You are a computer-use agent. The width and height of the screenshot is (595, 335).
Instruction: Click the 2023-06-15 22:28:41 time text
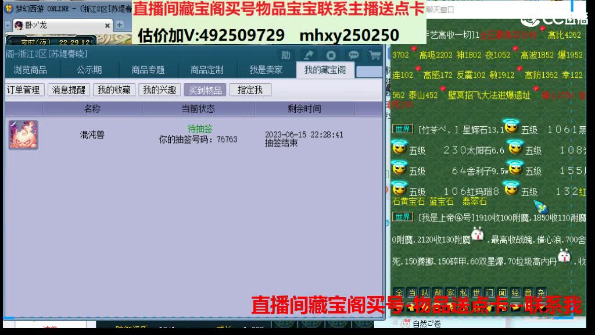(x=304, y=134)
